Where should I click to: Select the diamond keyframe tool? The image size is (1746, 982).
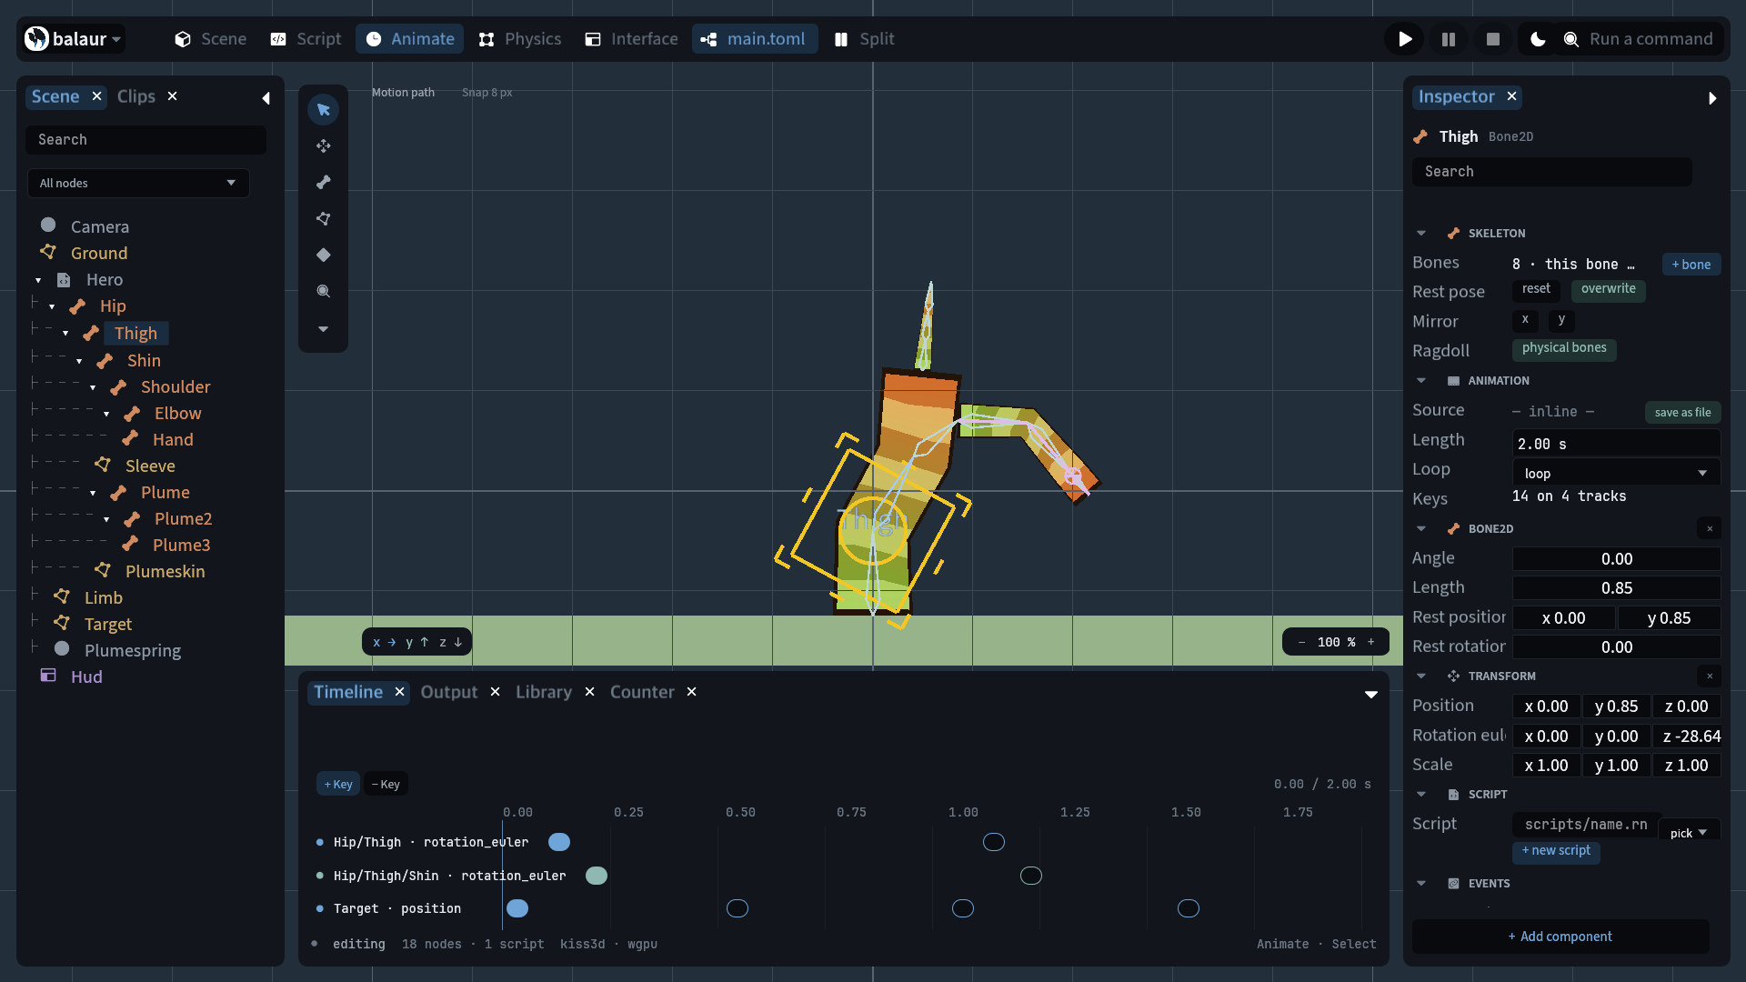(323, 256)
